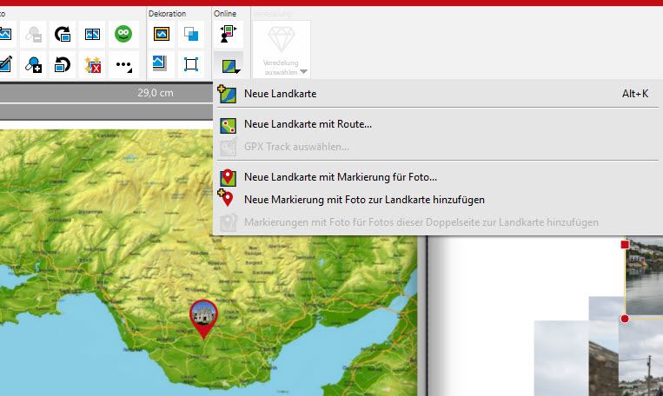Open the Veredelung auswählen dropdown
The height and width of the screenshot is (396, 663).
coord(282,49)
